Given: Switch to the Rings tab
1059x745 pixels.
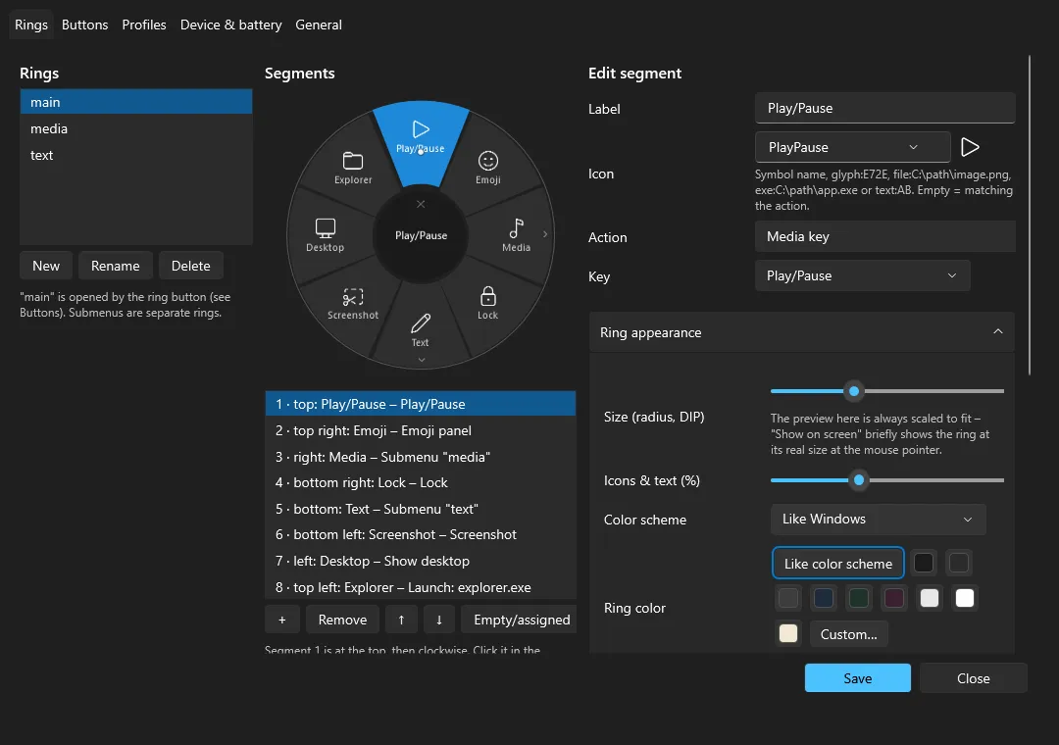Looking at the screenshot, I should click(x=31, y=25).
